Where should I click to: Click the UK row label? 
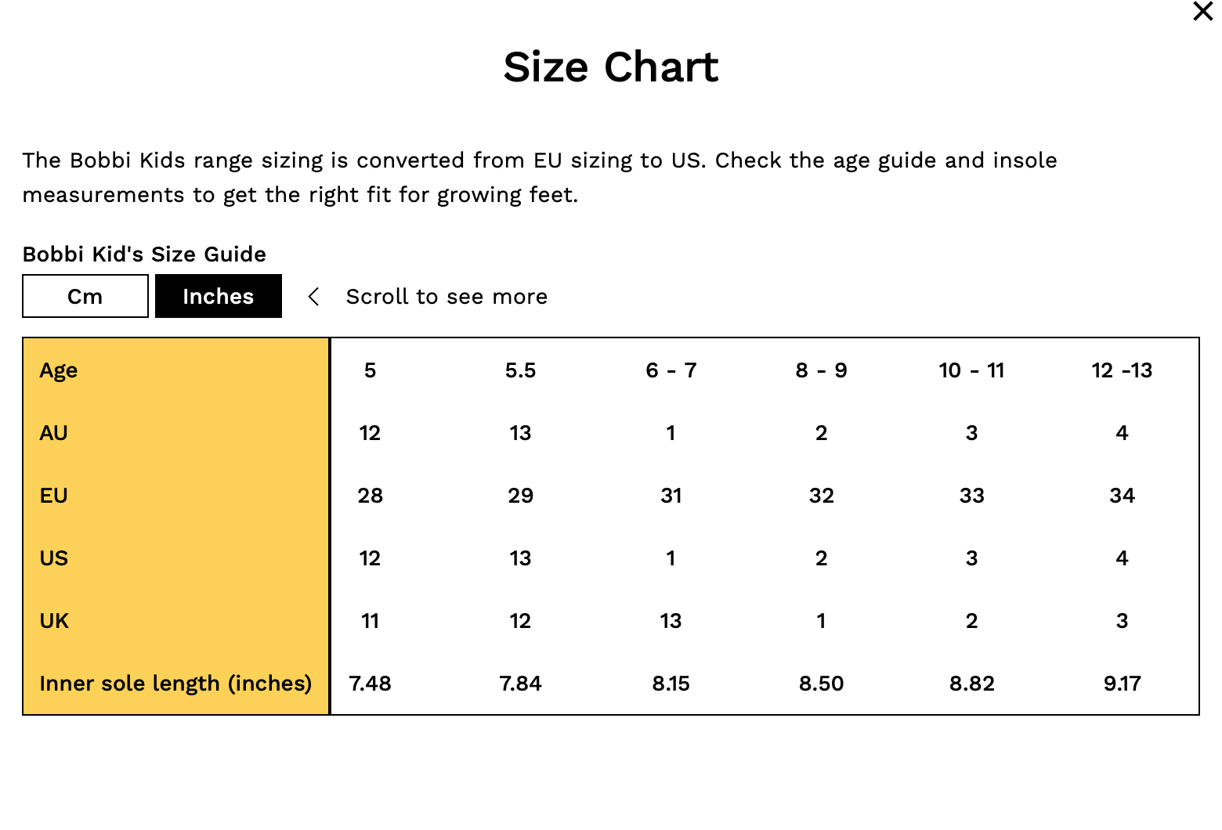[55, 621]
